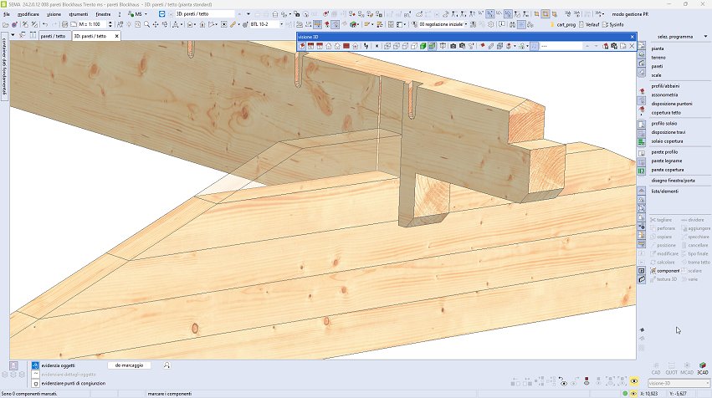Click the de-marcaggio button
Image resolution: width=712 pixels, height=398 pixels.
coord(130,365)
